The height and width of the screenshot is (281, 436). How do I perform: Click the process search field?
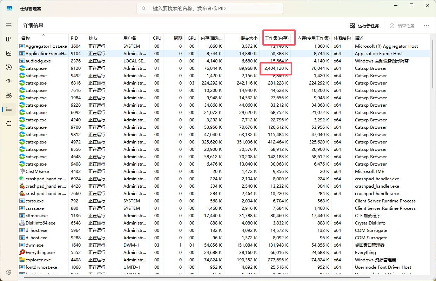coord(209,8)
